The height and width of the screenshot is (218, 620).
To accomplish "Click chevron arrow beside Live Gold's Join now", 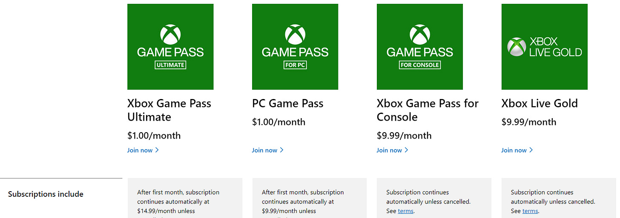I will pos(531,150).
